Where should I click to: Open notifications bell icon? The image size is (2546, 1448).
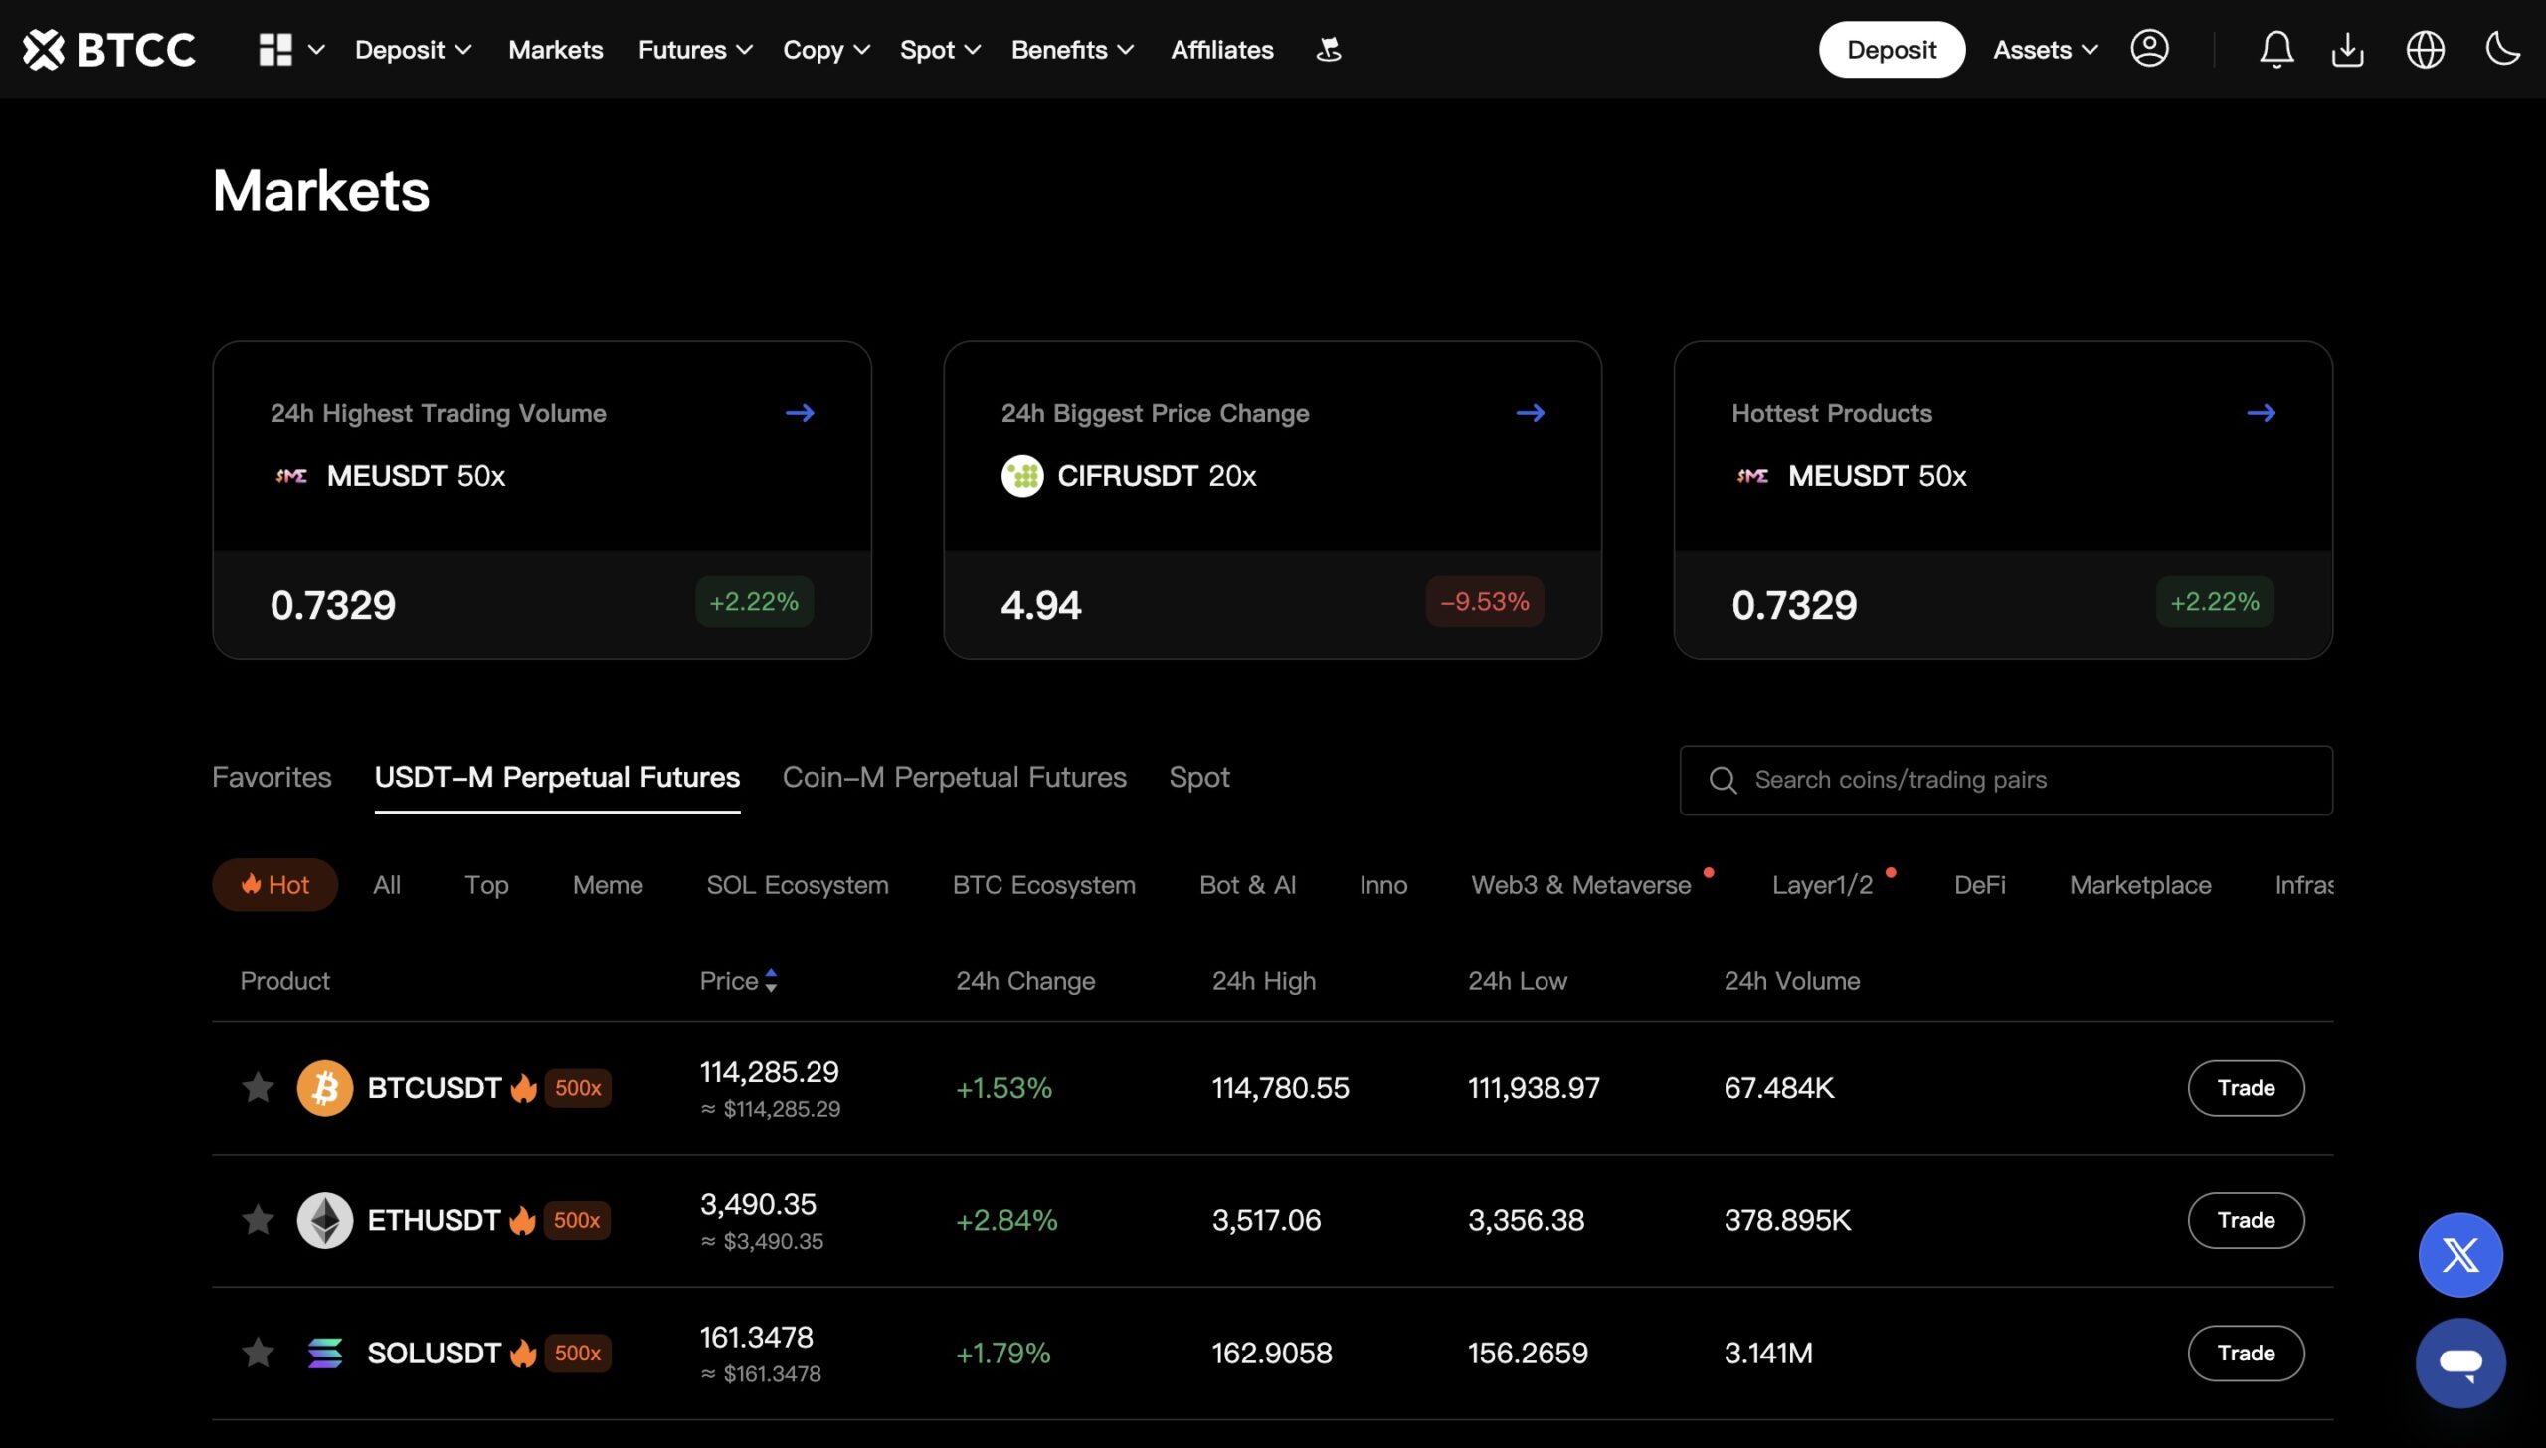2276,49
